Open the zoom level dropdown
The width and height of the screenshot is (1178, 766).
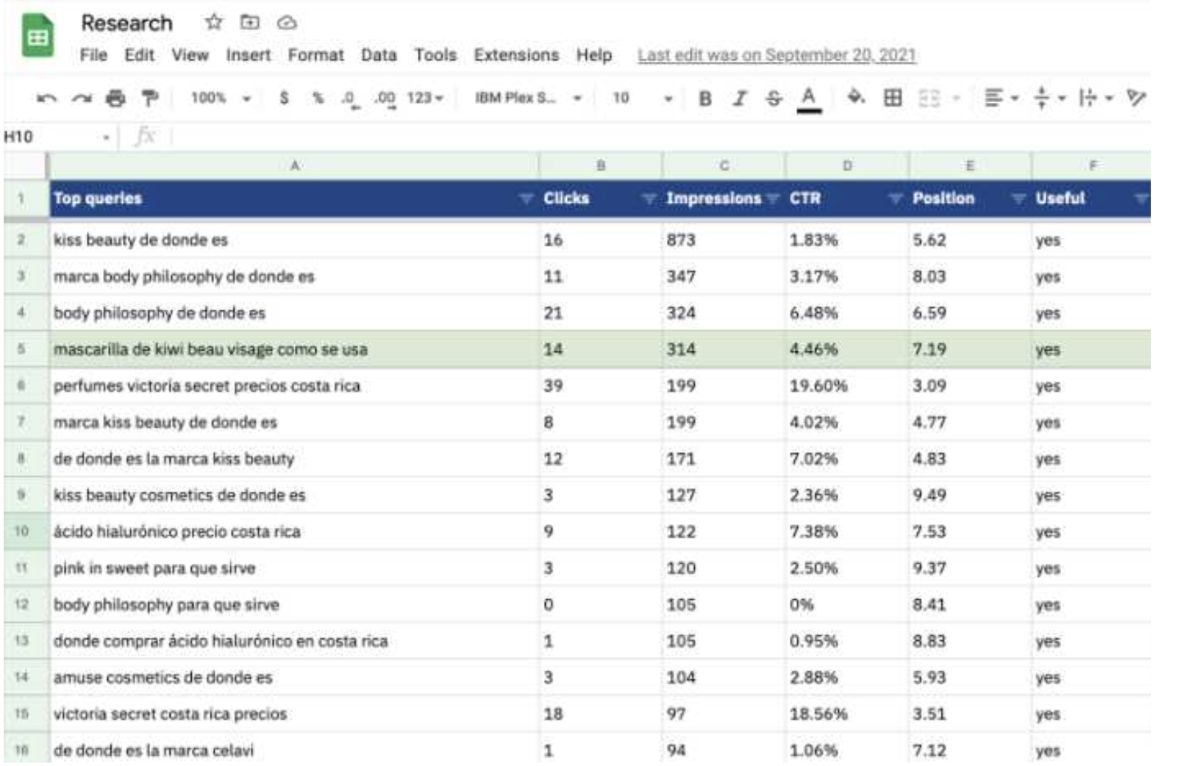click(x=221, y=97)
